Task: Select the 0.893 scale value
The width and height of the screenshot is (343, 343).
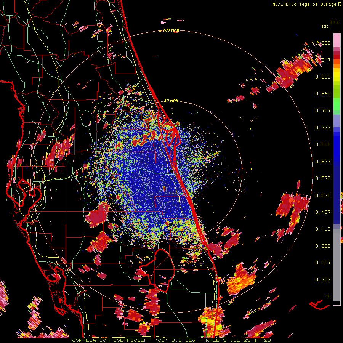Action: pyautogui.click(x=323, y=77)
